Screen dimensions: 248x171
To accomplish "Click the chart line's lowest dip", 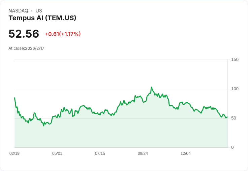I will click(43, 126).
